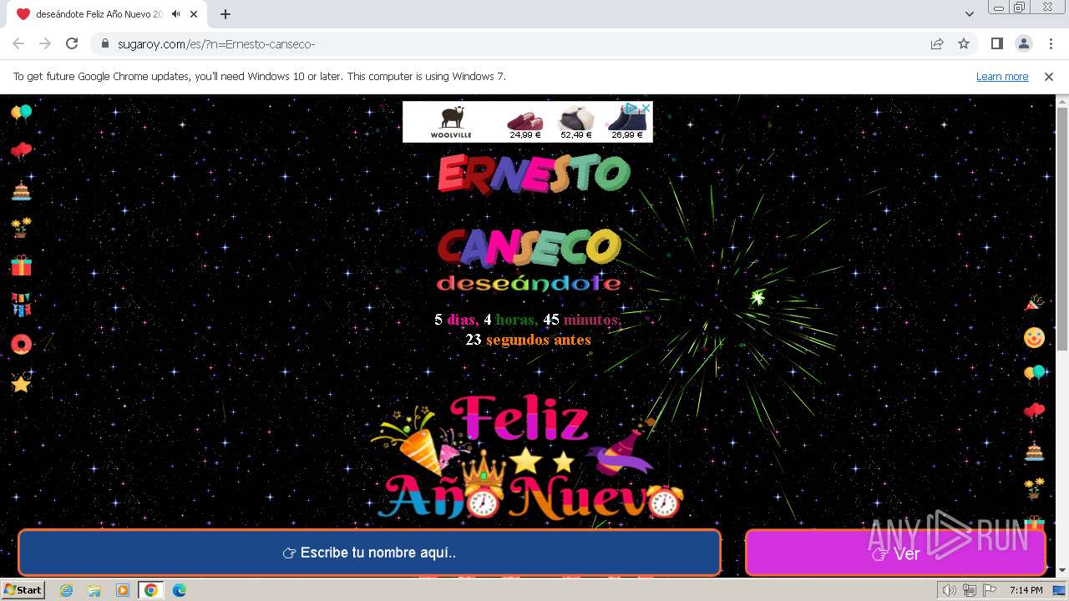The width and height of the screenshot is (1069, 601).
Task: Open the network status tray icon
Action: tap(969, 590)
